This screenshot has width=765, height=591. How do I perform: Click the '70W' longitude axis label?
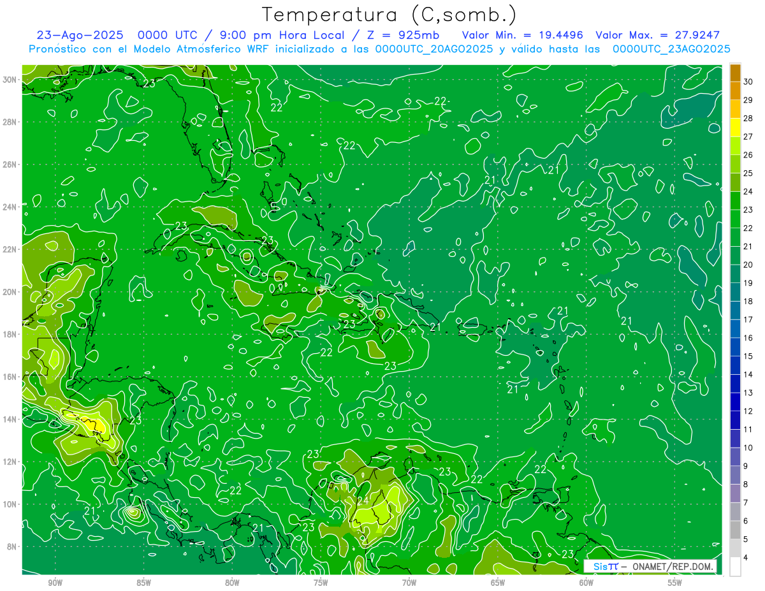click(409, 583)
